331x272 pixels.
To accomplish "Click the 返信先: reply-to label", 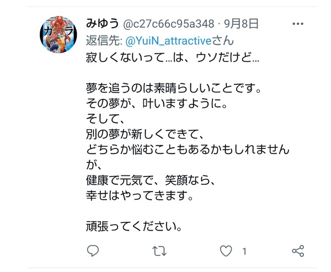I will tap(104, 41).
